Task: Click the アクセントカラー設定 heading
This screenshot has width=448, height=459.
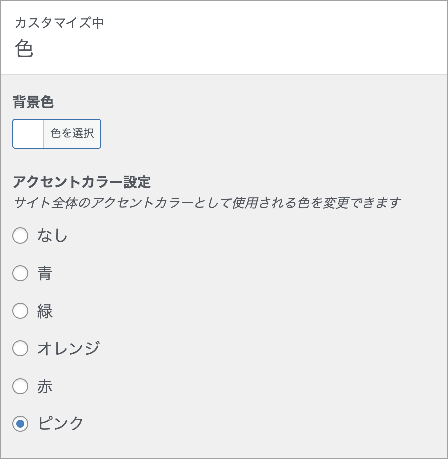Action: click(x=82, y=182)
